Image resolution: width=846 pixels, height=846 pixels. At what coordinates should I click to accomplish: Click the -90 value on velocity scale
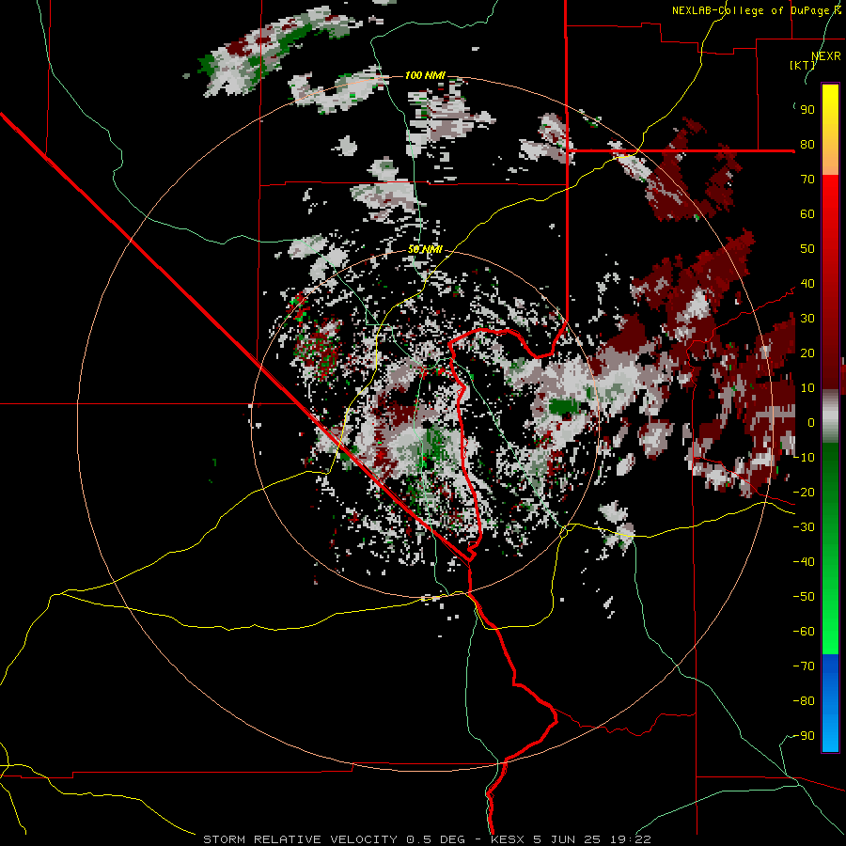pyautogui.click(x=804, y=736)
